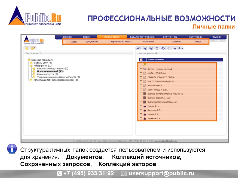The image size is (238, 178).
Task: Select the 'Выборы-2007 (0)' folder
Action: click(x=43, y=63)
